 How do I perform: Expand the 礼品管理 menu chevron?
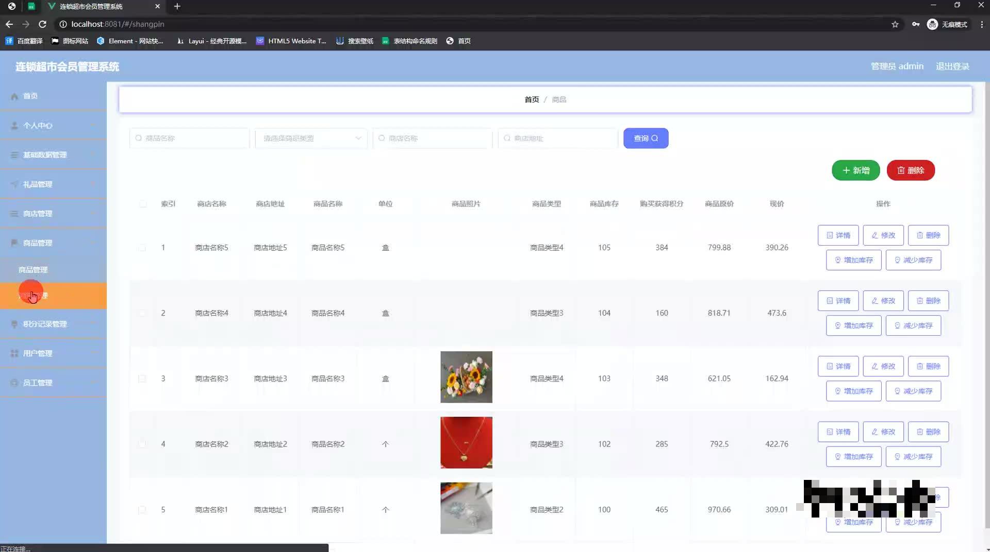coord(94,184)
